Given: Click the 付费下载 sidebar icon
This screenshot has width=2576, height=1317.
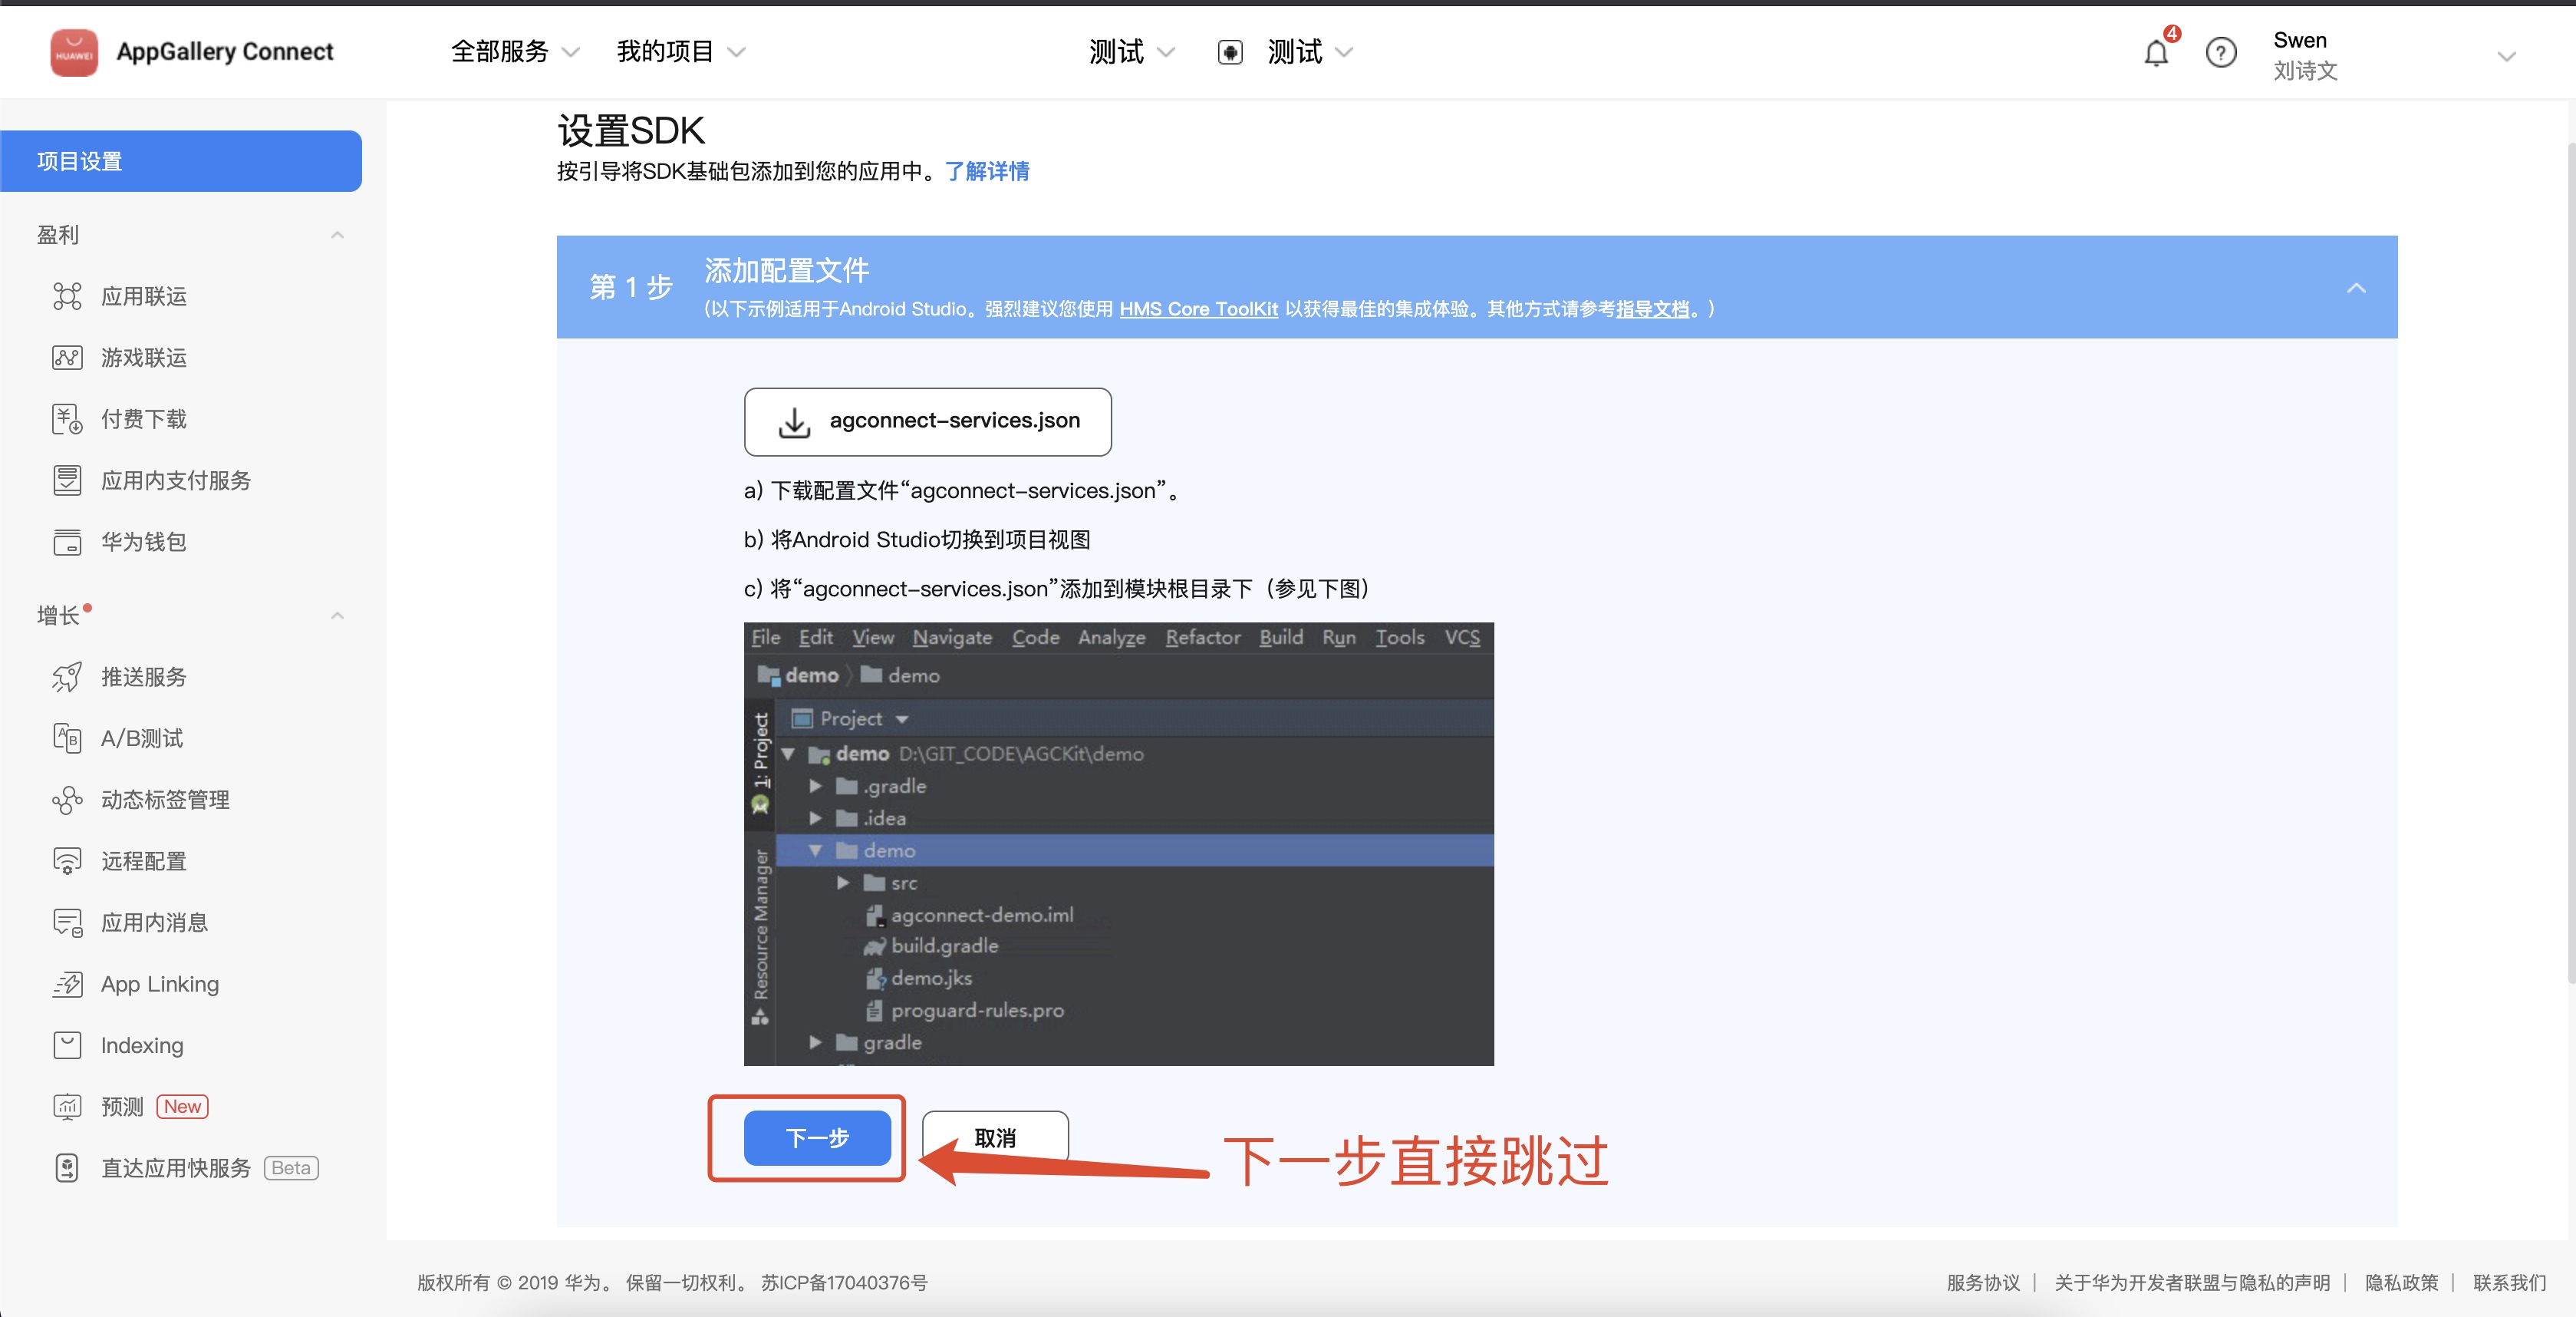Looking at the screenshot, I should click(67, 418).
